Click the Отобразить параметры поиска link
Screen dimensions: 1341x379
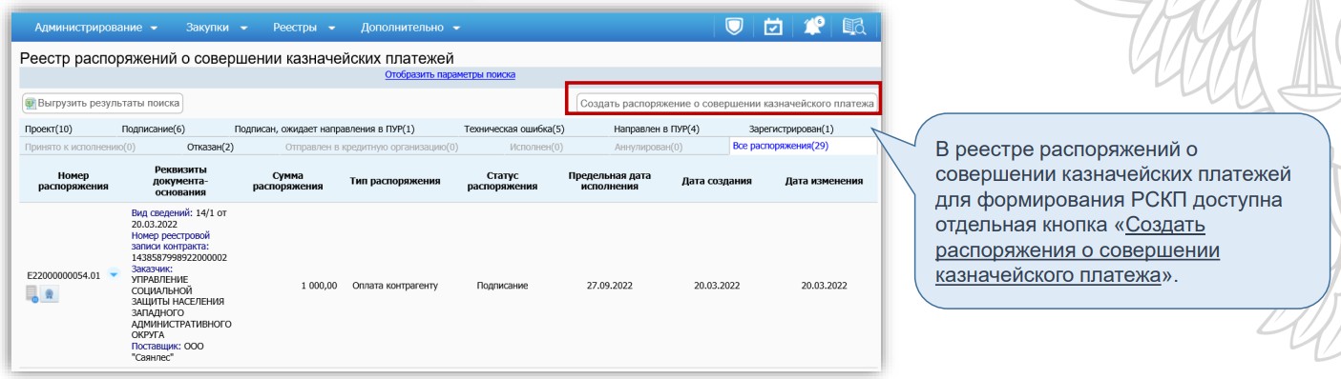coord(450,75)
